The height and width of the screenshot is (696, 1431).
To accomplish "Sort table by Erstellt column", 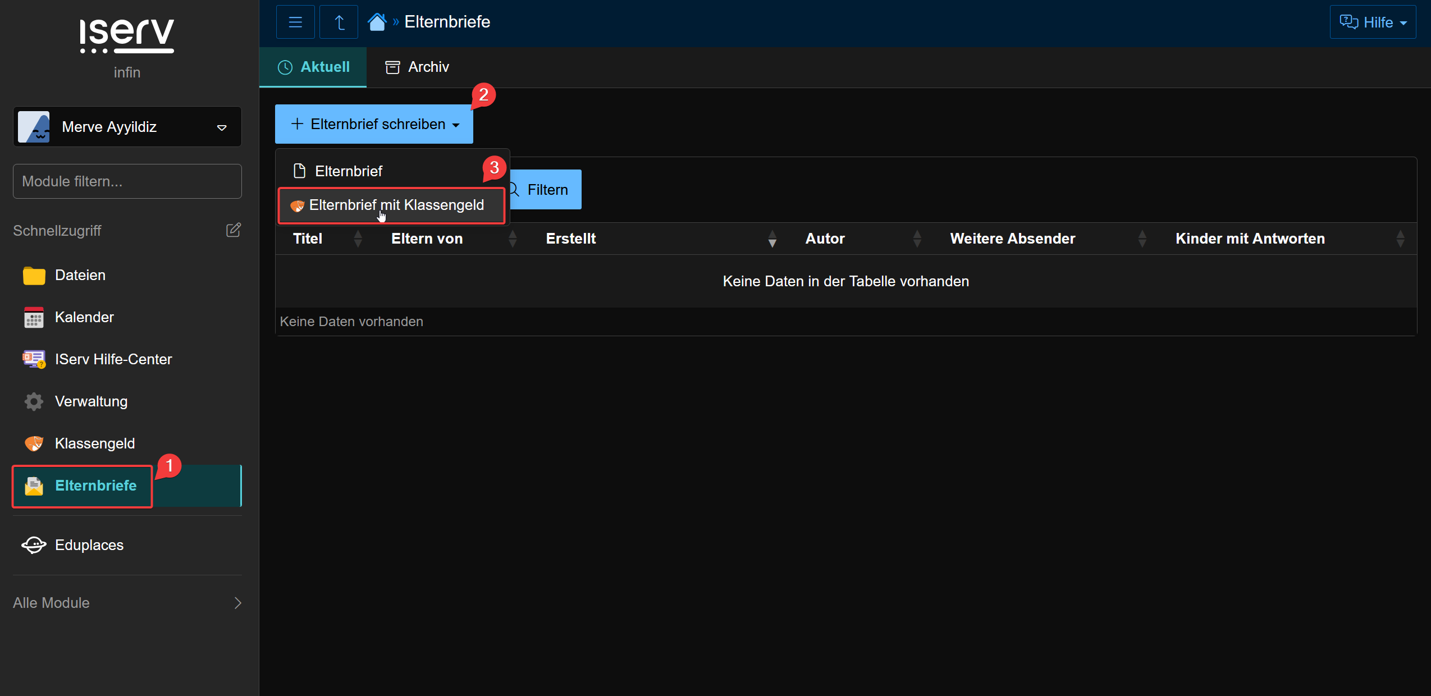I will (571, 239).
